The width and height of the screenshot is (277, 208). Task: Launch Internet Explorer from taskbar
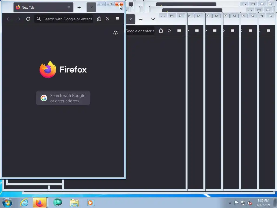coord(24,203)
